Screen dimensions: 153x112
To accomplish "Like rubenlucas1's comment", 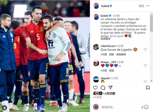I will (145, 49).
